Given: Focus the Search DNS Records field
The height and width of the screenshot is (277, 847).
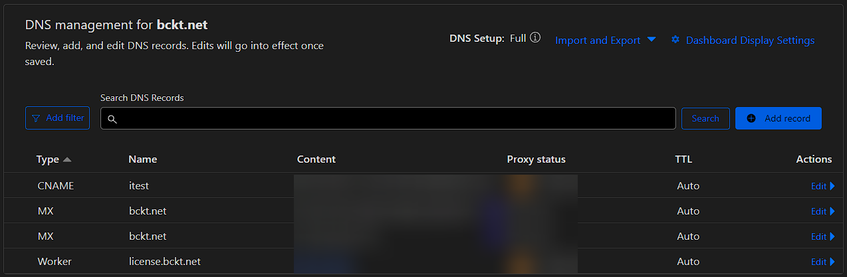Looking at the screenshot, I should (x=392, y=118).
